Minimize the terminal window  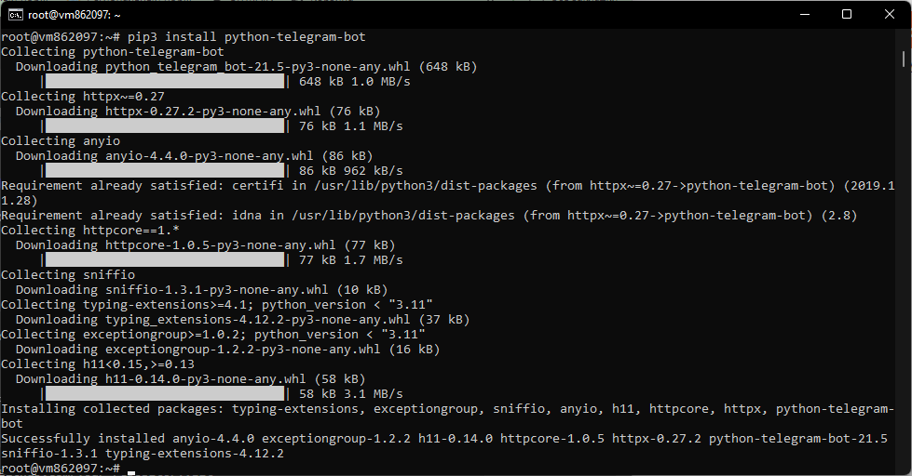(x=805, y=14)
